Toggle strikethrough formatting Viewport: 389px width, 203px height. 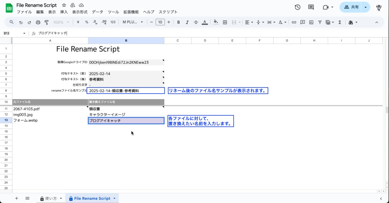[196, 22]
